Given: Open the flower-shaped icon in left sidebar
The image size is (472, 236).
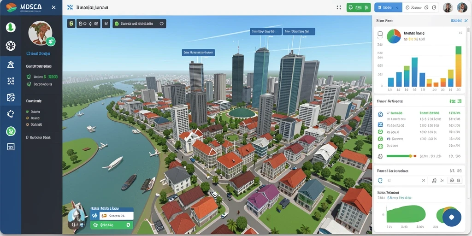Looking at the screenshot, I should click(x=11, y=46).
